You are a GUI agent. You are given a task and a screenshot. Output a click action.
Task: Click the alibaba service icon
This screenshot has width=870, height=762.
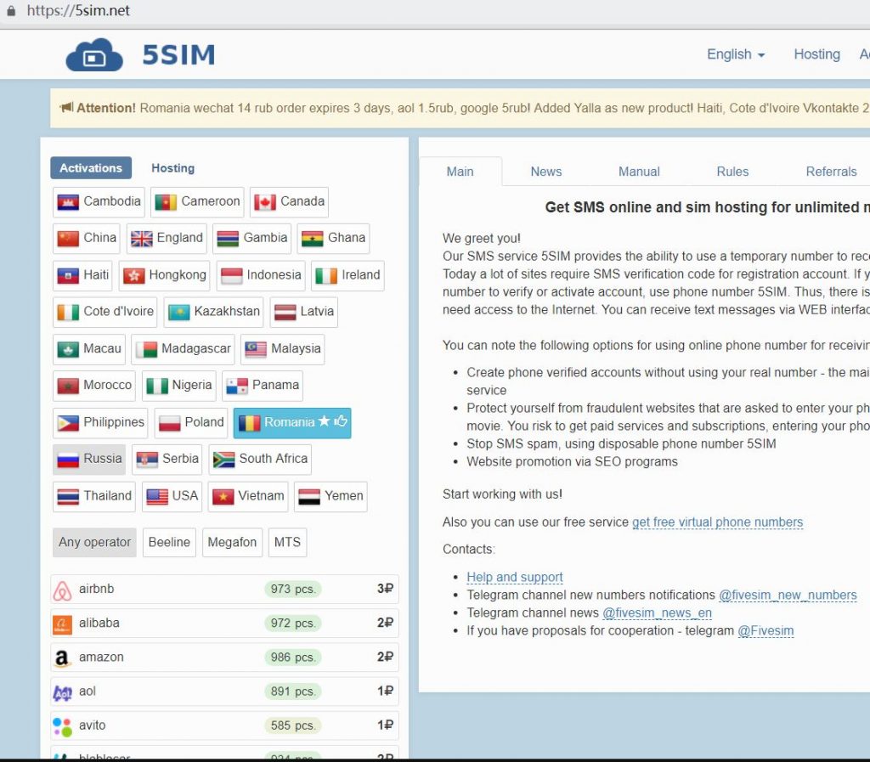click(62, 624)
